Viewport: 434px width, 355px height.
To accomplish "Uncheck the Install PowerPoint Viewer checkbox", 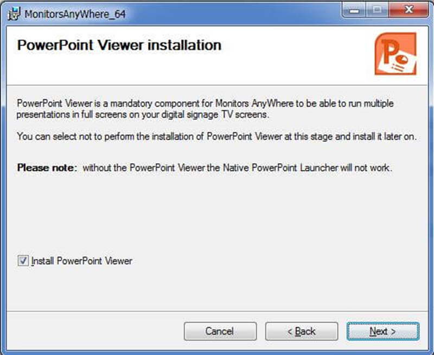I will point(23,261).
